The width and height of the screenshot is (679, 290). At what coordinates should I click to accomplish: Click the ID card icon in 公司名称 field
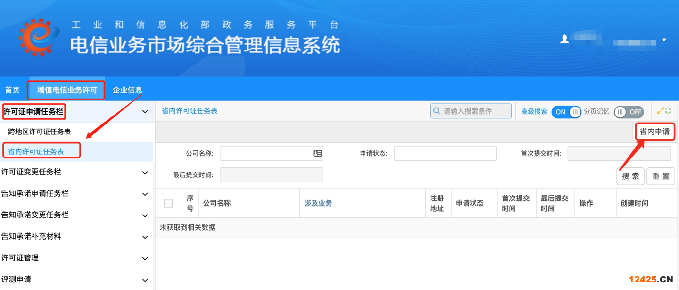point(317,153)
